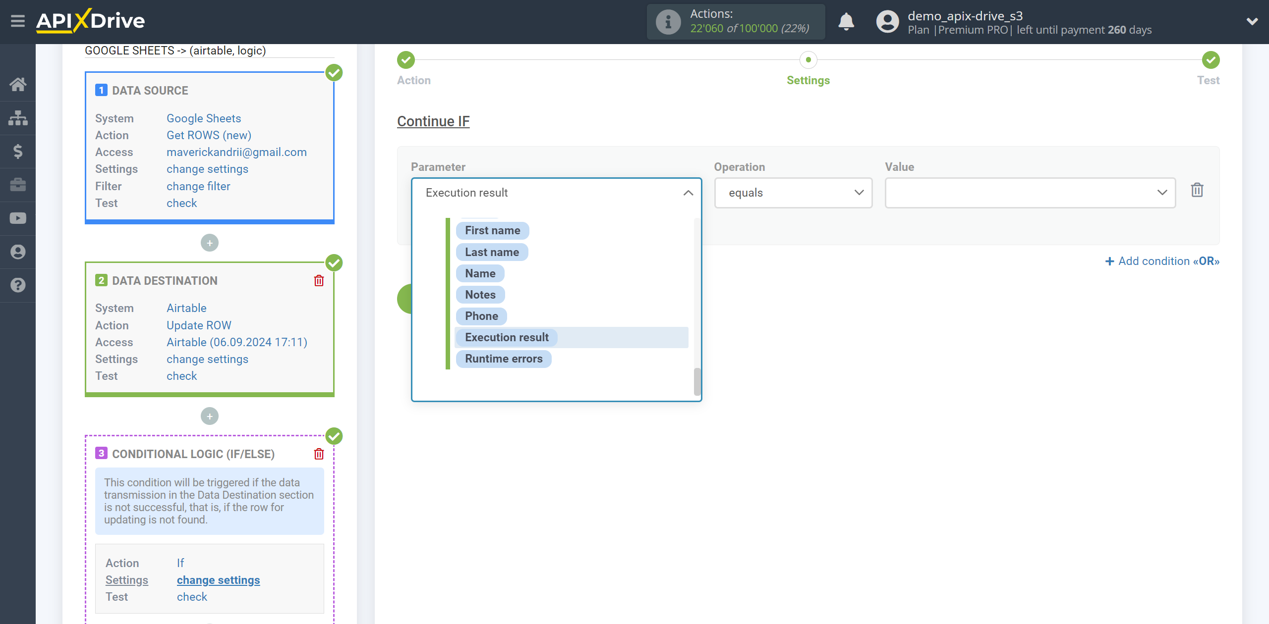Viewport: 1269px width, 624px height.
Task: Select Runtime errors parameter
Action: (504, 359)
